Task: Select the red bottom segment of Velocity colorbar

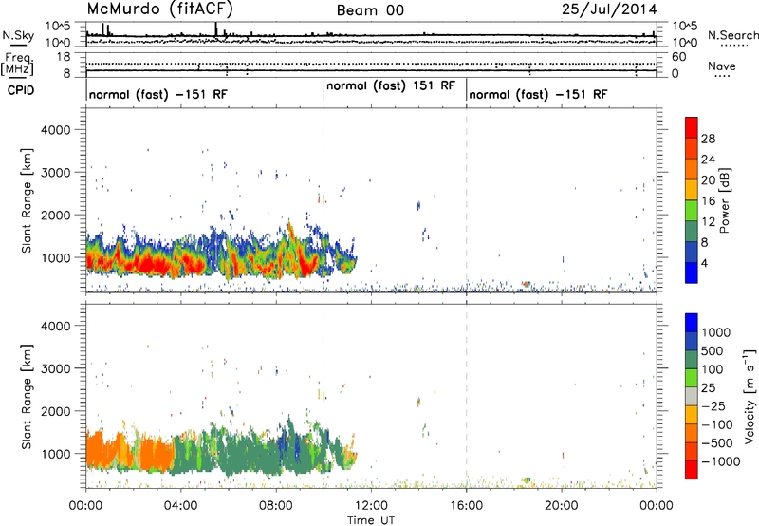Action: click(x=692, y=470)
